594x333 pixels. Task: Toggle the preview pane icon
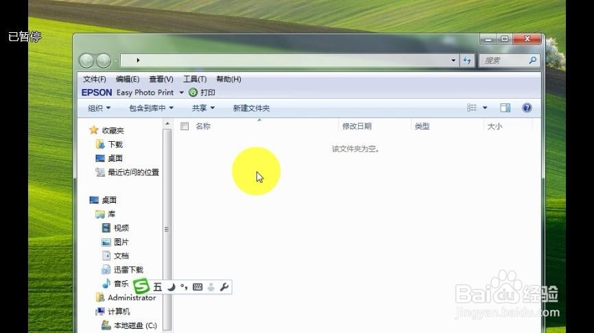click(505, 108)
